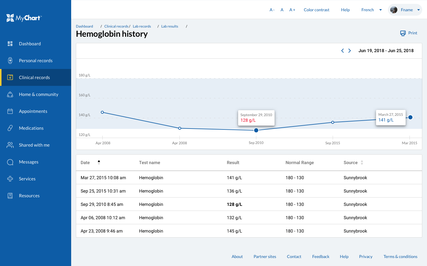427x266 pixels.
Task: Click the Resources book icon
Action: [x=10, y=196]
